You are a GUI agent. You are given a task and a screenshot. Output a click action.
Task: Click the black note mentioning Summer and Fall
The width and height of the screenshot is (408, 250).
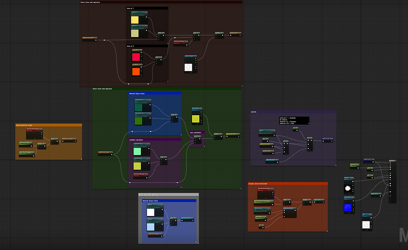(294, 121)
